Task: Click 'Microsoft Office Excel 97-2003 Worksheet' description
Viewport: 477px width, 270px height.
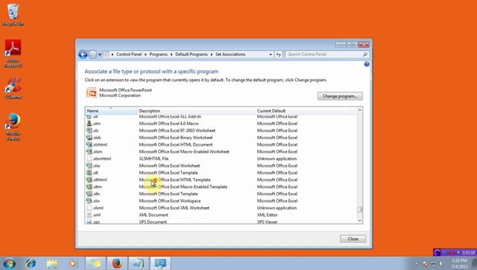Action: 177,130
